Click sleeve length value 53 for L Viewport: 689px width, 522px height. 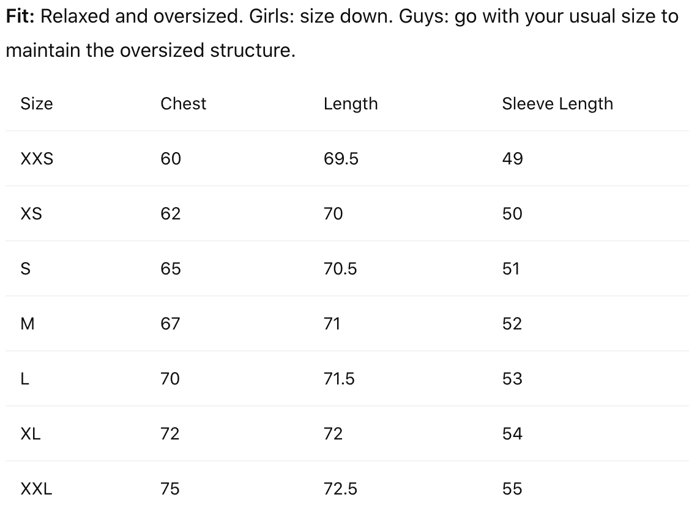coord(512,379)
